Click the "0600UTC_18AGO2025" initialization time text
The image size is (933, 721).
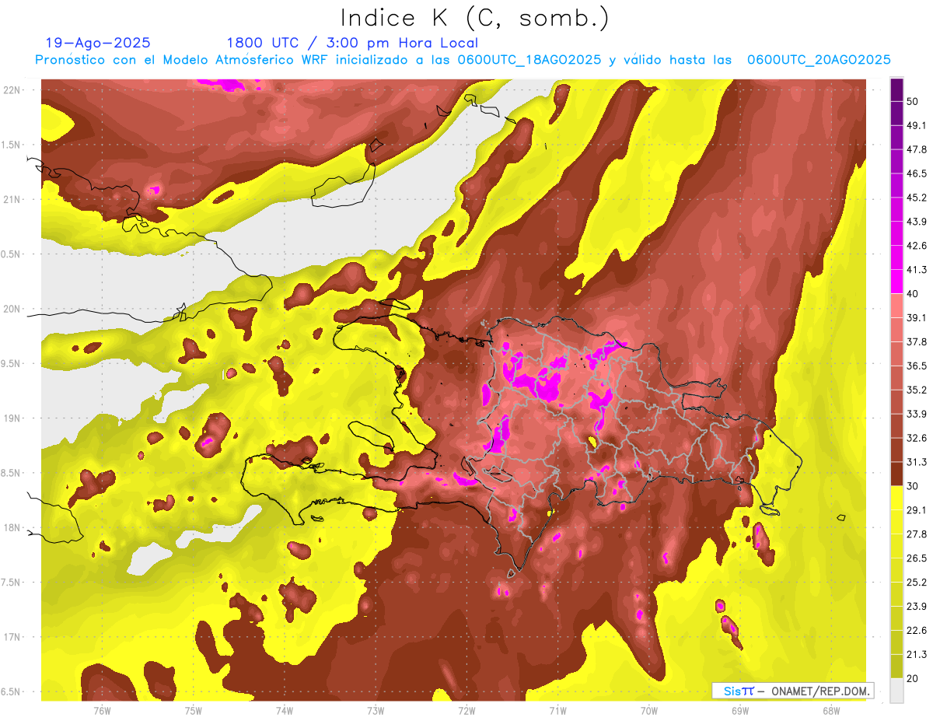click(529, 60)
